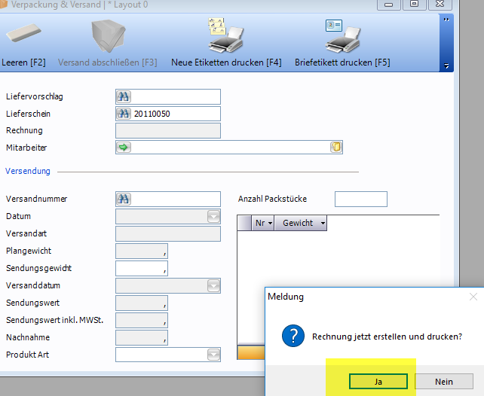Click Briefetikett drucken printer icon
The height and width of the screenshot is (396, 484).
pyautogui.click(x=343, y=34)
